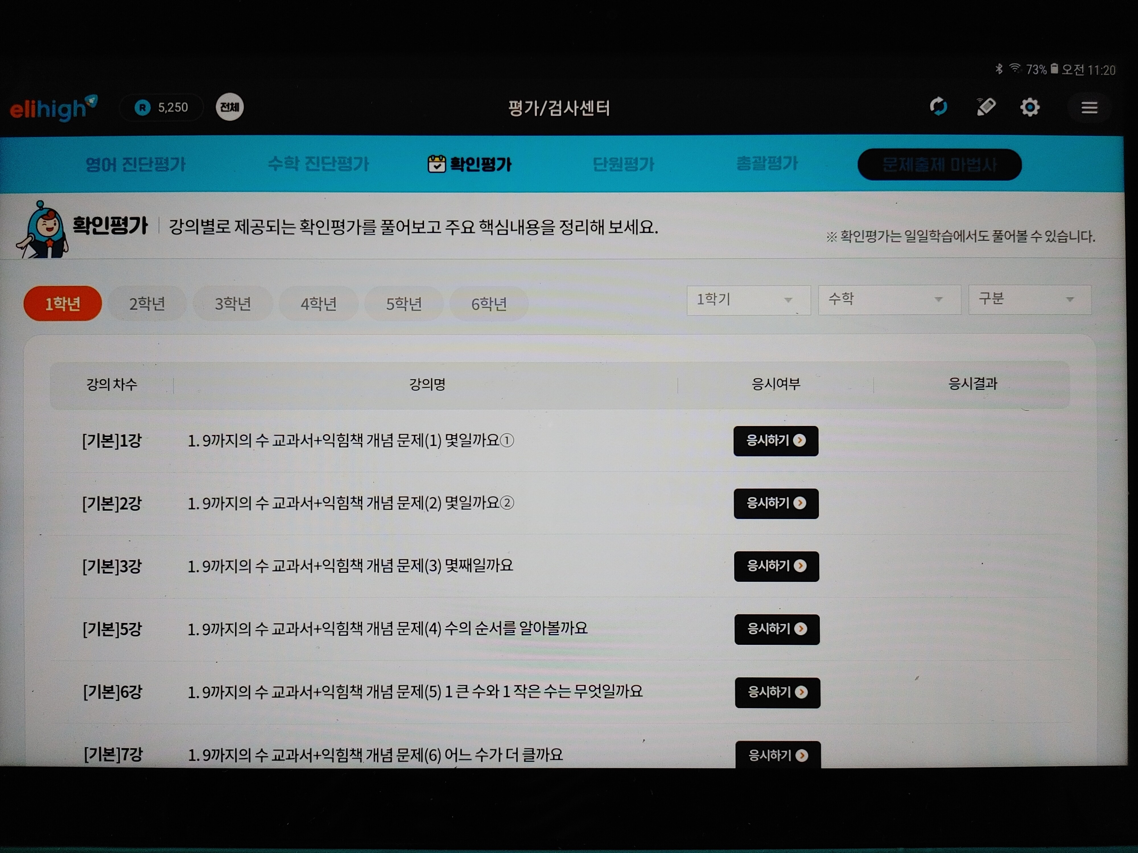Switch to 총괄평가 tab
Screen dimensions: 1138x853
(767, 163)
